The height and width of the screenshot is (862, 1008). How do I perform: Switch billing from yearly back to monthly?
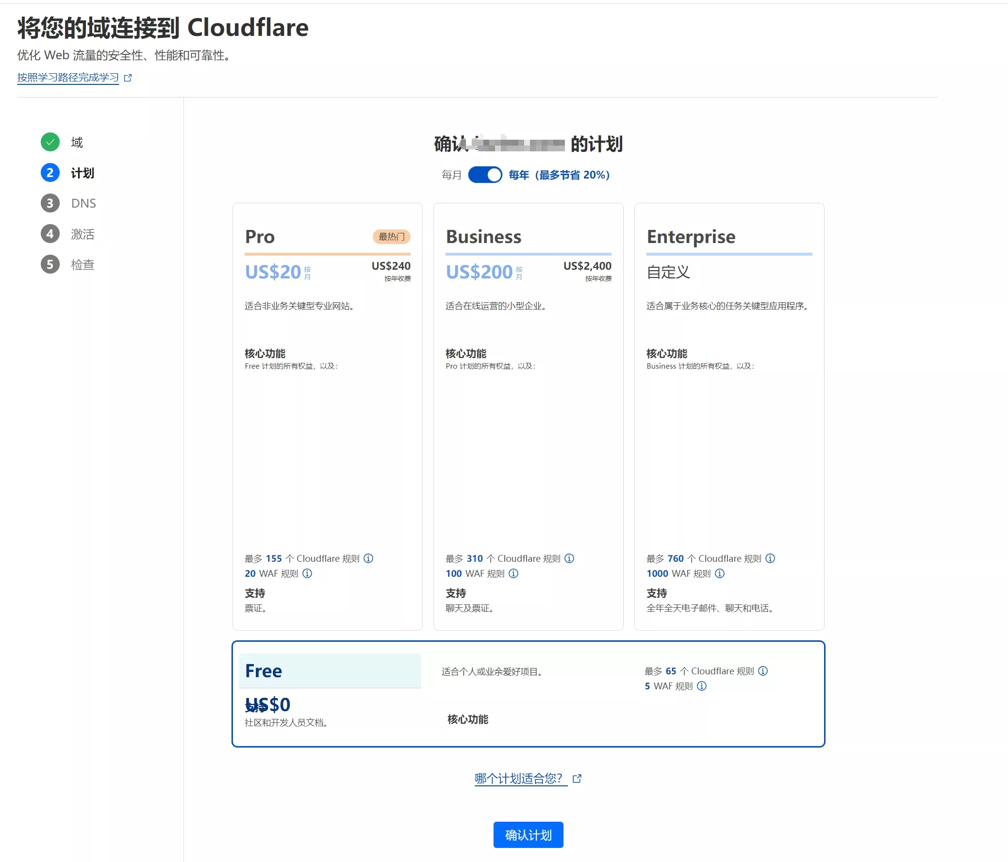pyautogui.click(x=485, y=175)
